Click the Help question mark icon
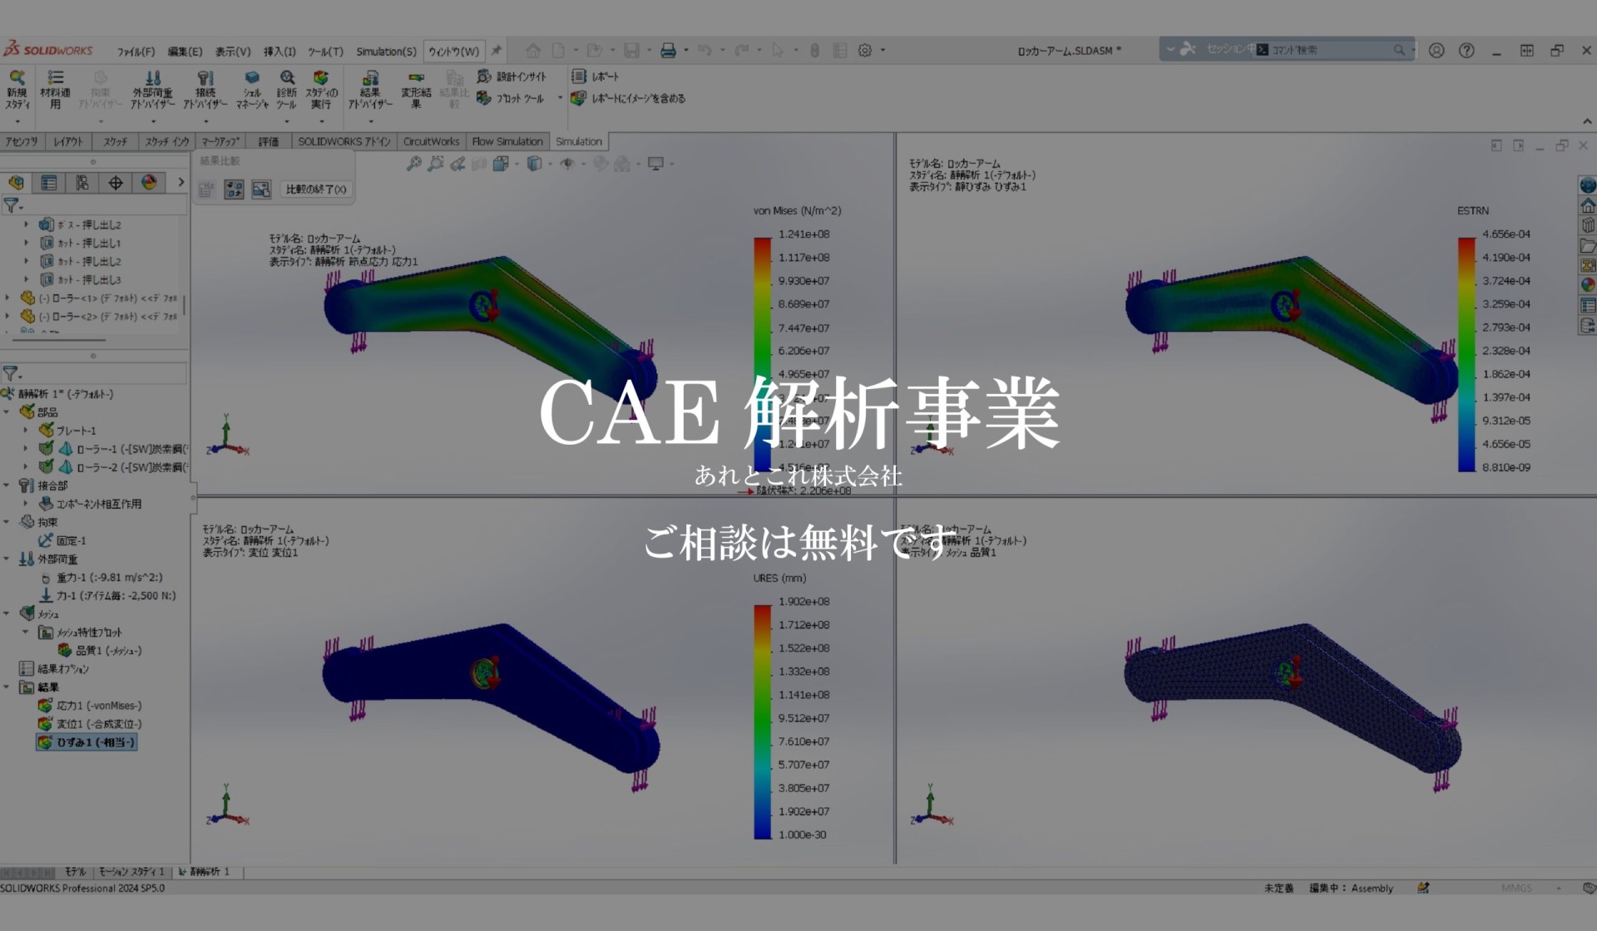 tap(1466, 51)
